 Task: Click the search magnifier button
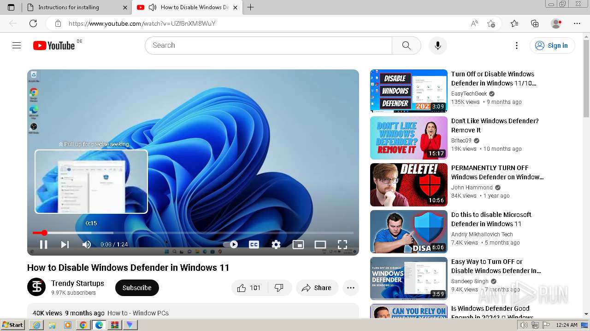click(x=406, y=46)
